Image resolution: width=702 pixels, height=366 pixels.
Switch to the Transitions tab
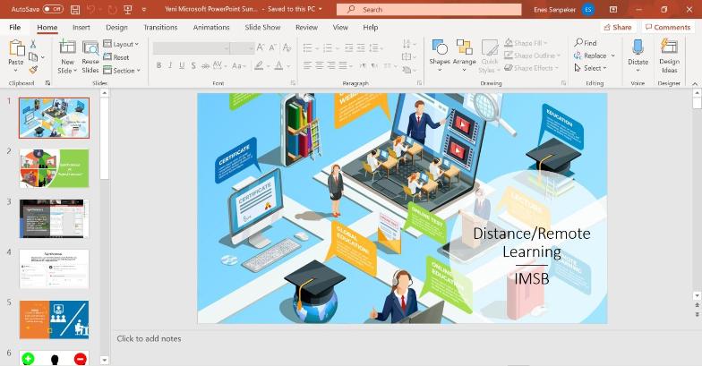(160, 28)
